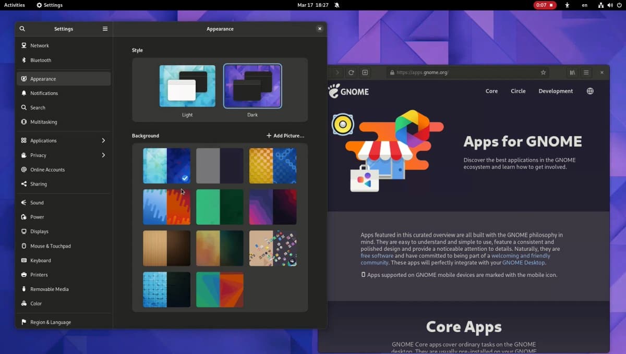Click the Activities button
The image size is (626, 354).
(x=15, y=5)
